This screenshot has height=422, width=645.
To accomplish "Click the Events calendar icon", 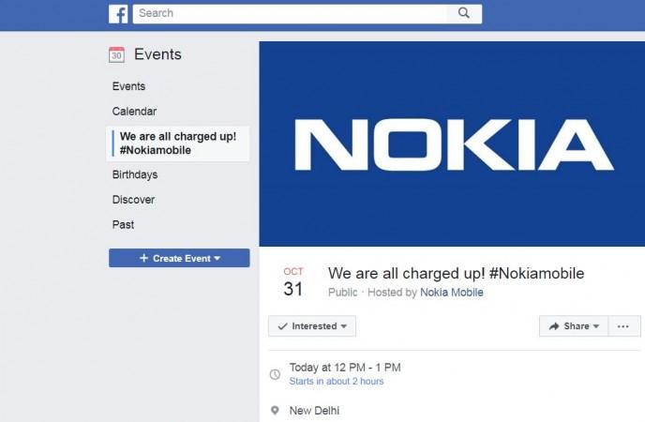I will (x=116, y=55).
